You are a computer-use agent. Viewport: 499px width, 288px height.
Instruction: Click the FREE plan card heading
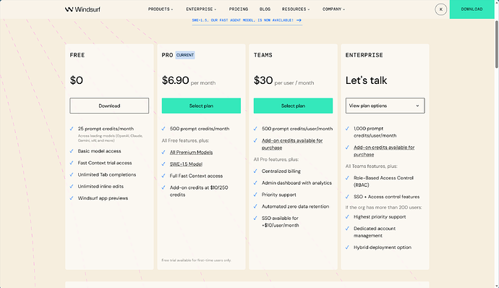click(x=77, y=55)
